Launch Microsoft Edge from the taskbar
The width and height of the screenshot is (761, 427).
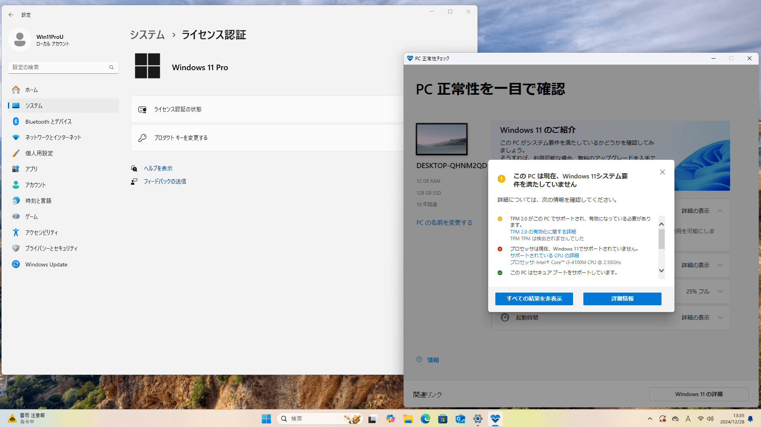tap(425, 419)
